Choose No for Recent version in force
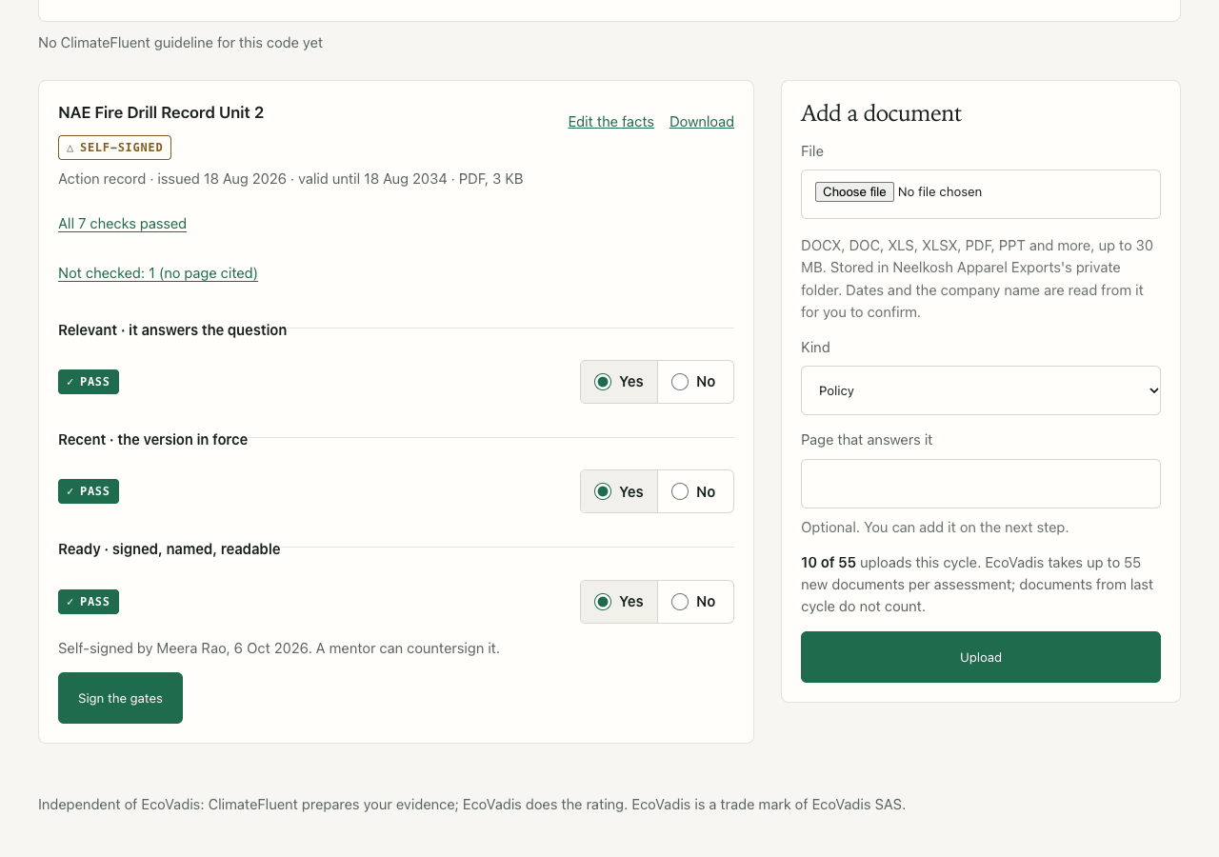The height and width of the screenshot is (857, 1219). coord(695,491)
